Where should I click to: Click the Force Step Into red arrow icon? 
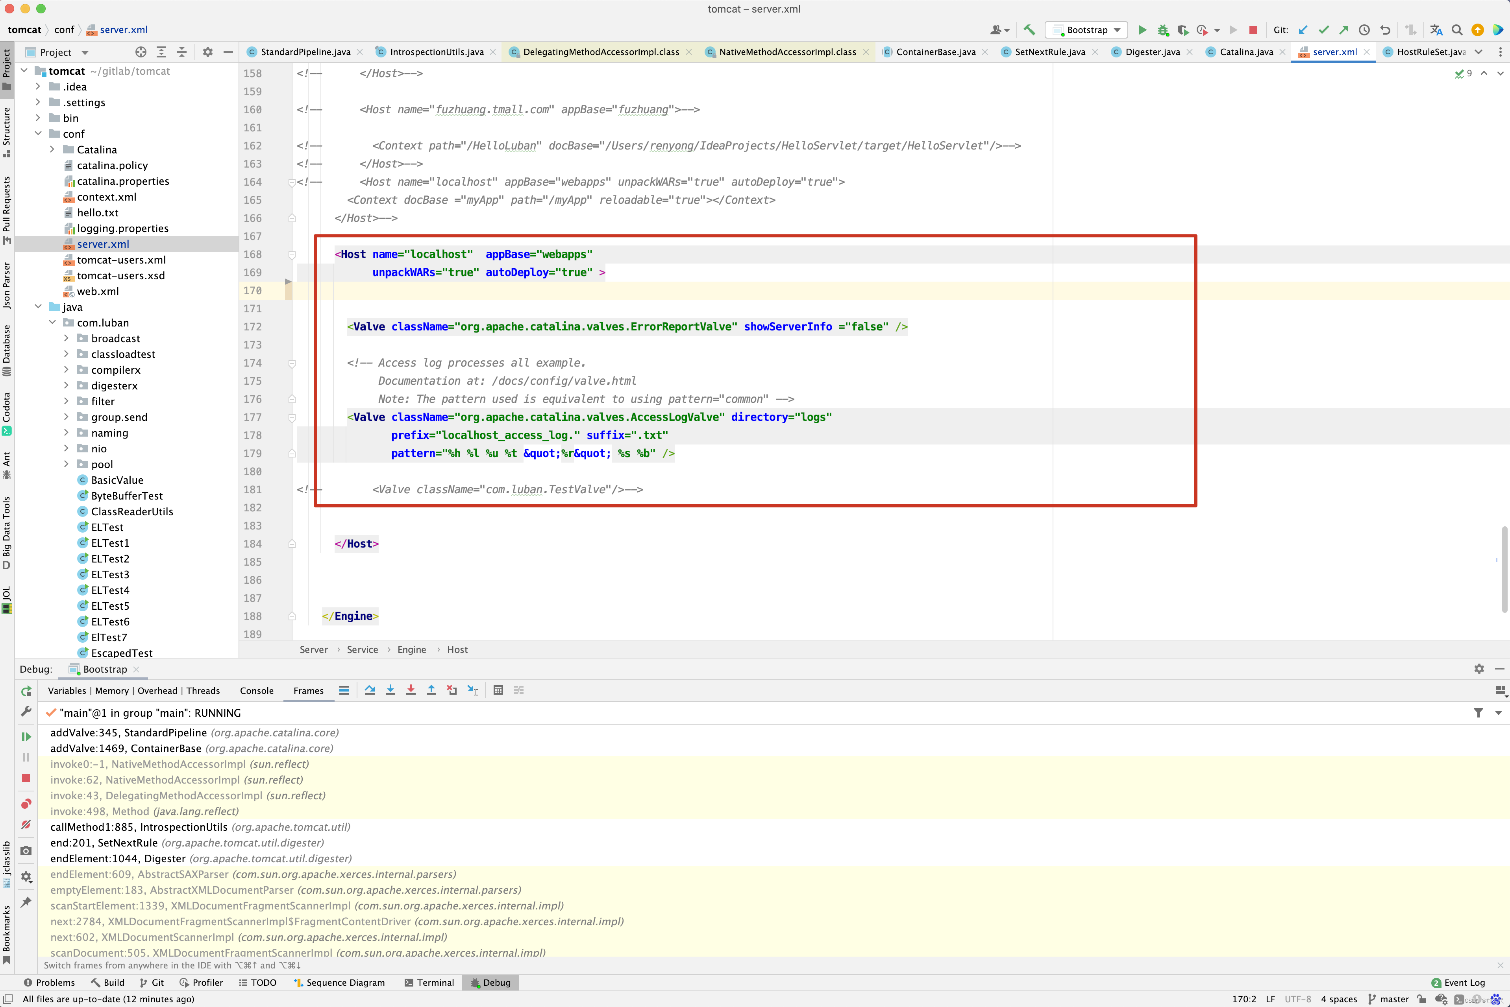[411, 690]
